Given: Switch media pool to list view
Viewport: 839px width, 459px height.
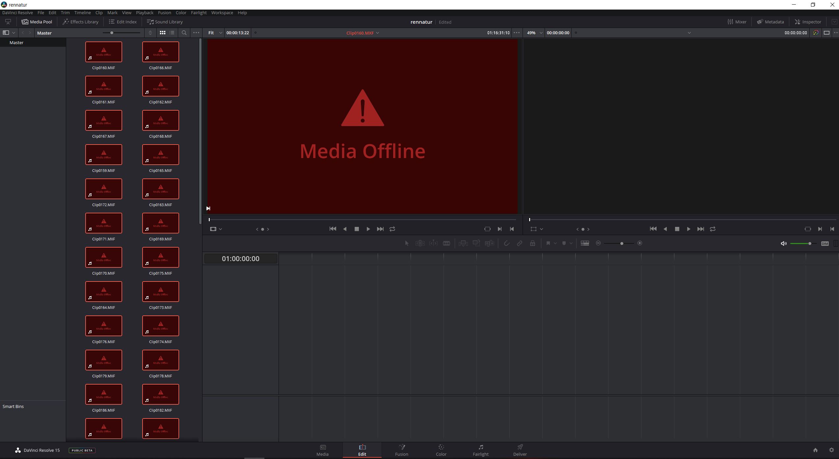Looking at the screenshot, I should (x=172, y=33).
